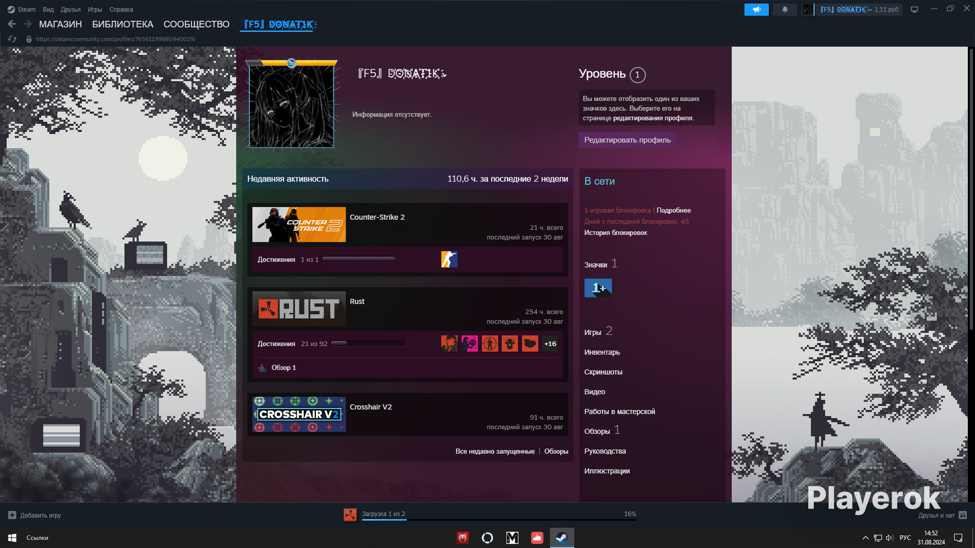Show the +16 more Rust achievements
This screenshot has height=548, width=975.
pyautogui.click(x=550, y=344)
